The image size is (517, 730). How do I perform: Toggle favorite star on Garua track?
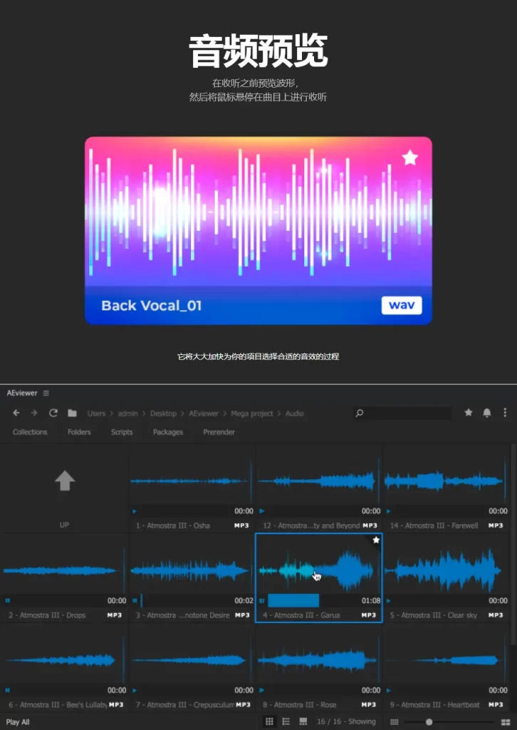pyautogui.click(x=377, y=540)
